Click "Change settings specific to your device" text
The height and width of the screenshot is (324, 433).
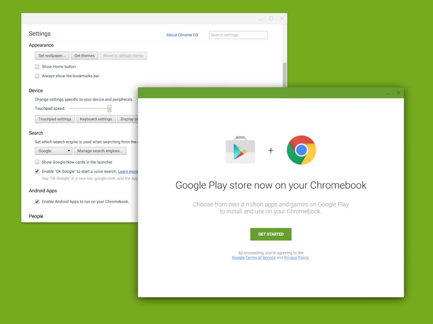(84, 99)
